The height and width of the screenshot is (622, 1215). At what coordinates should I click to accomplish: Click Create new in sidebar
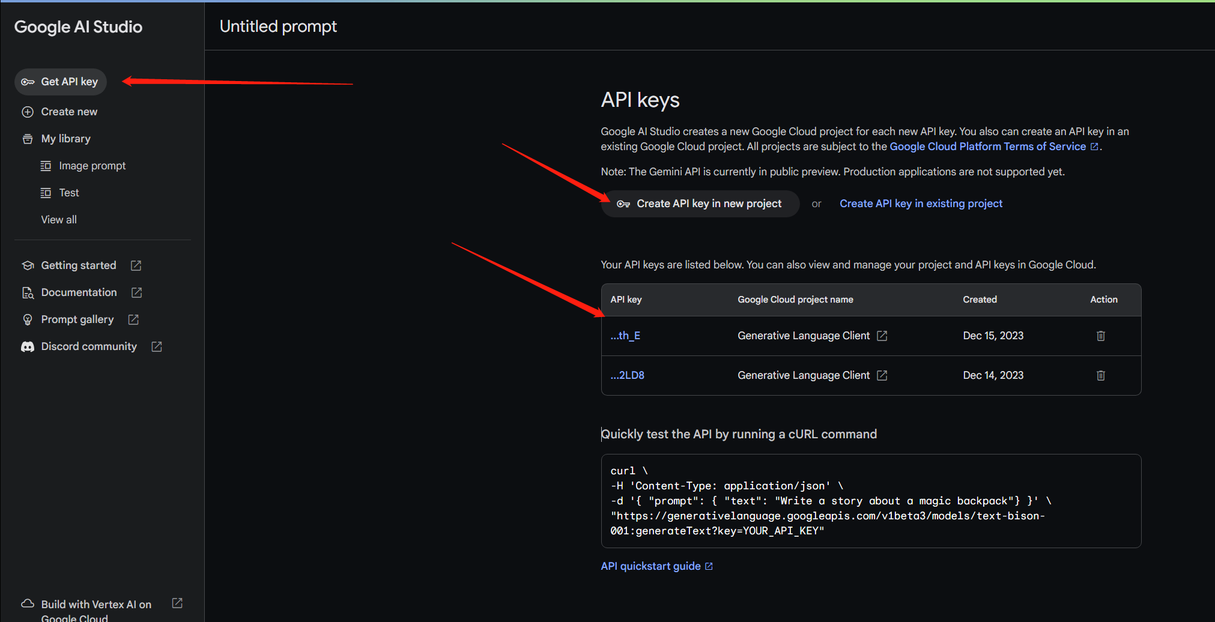coord(69,112)
